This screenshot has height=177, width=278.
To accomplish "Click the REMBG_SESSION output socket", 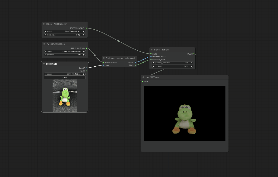I will 87,48.
